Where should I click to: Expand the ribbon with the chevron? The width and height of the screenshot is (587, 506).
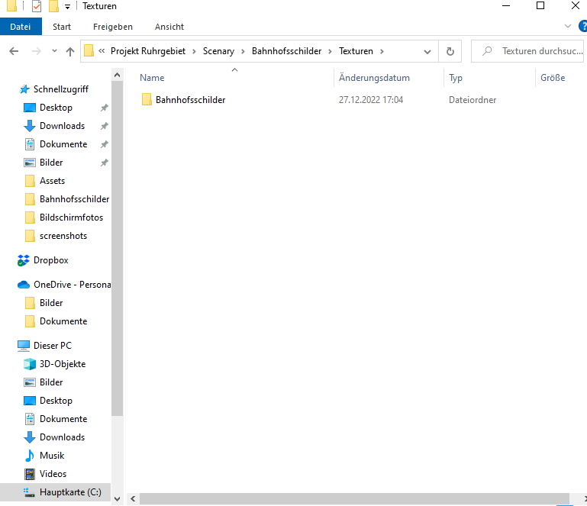pyautogui.click(x=567, y=26)
